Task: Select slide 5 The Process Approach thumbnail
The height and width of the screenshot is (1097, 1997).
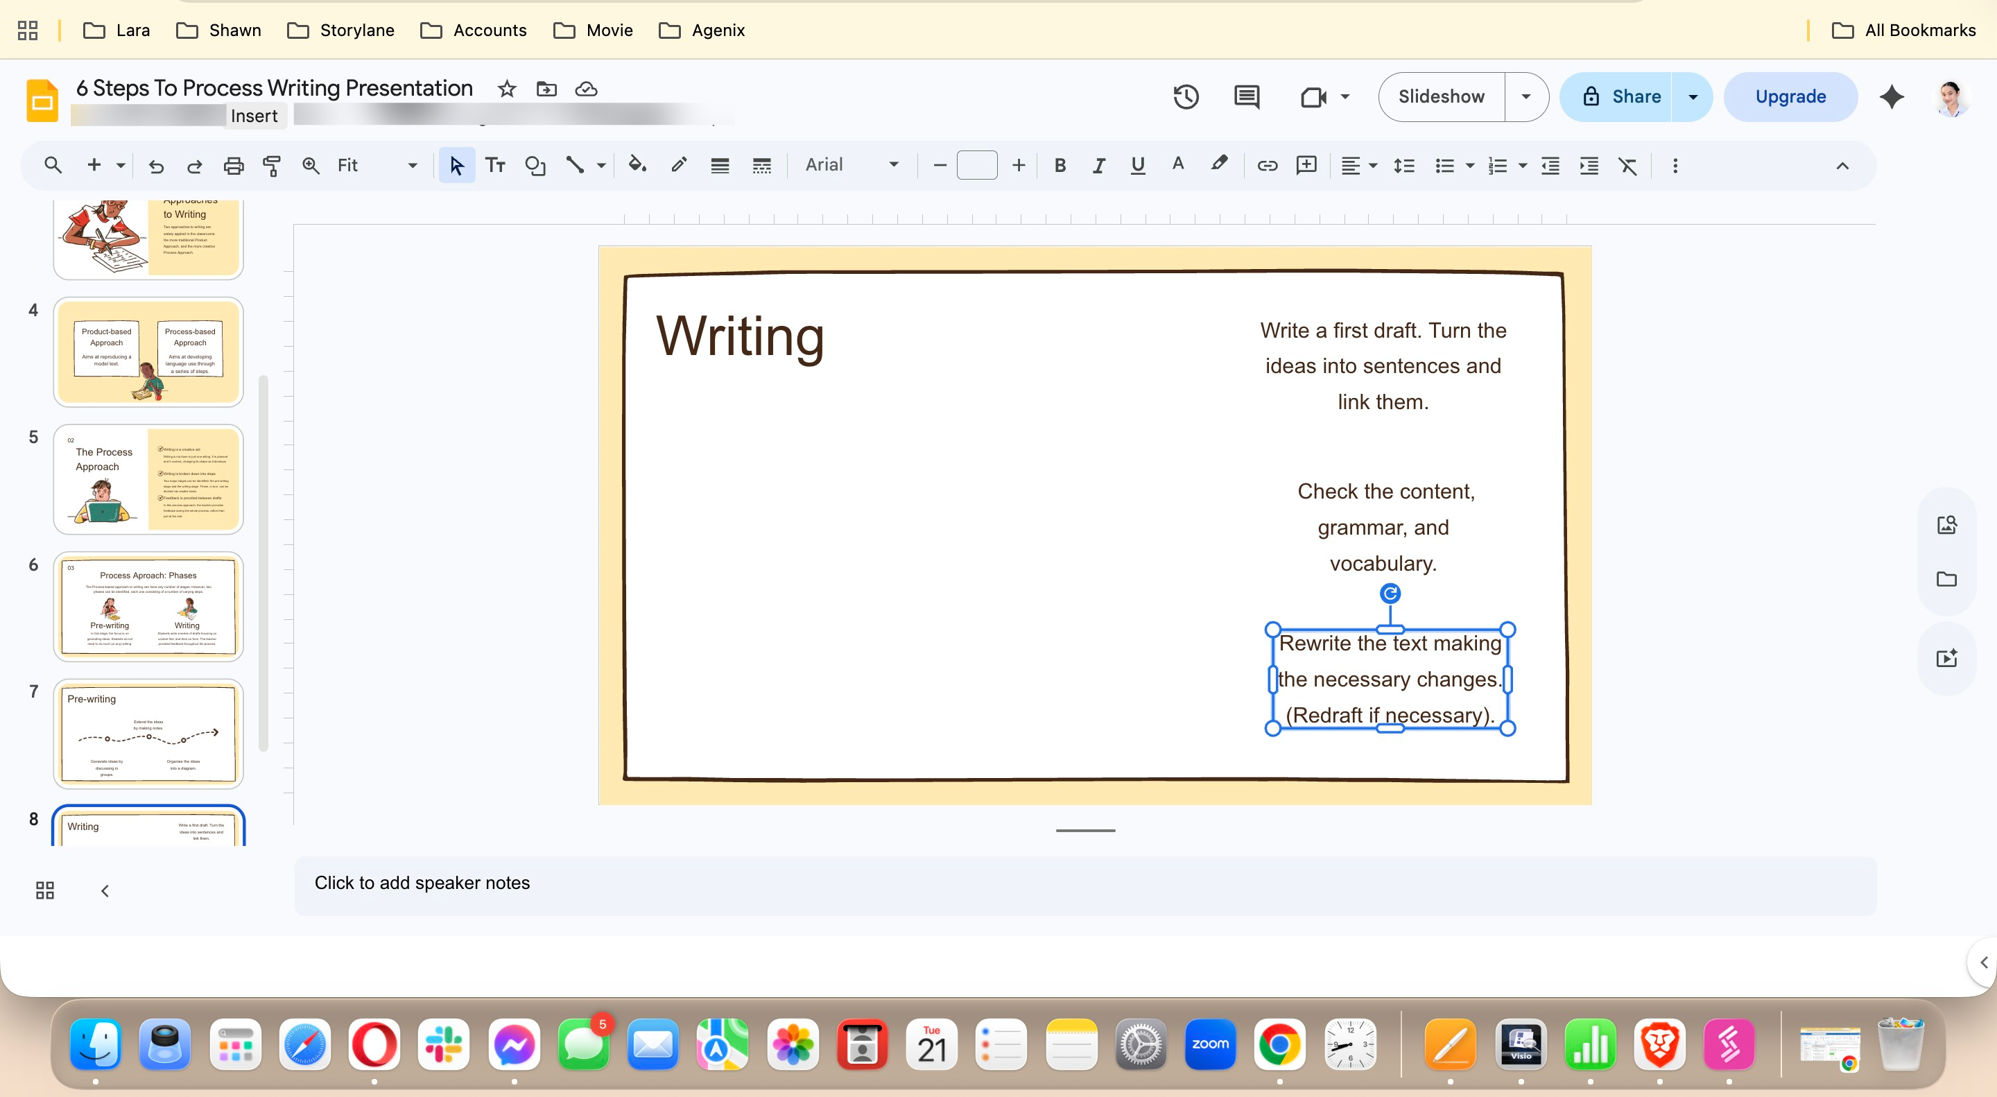Action: click(148, 479)
